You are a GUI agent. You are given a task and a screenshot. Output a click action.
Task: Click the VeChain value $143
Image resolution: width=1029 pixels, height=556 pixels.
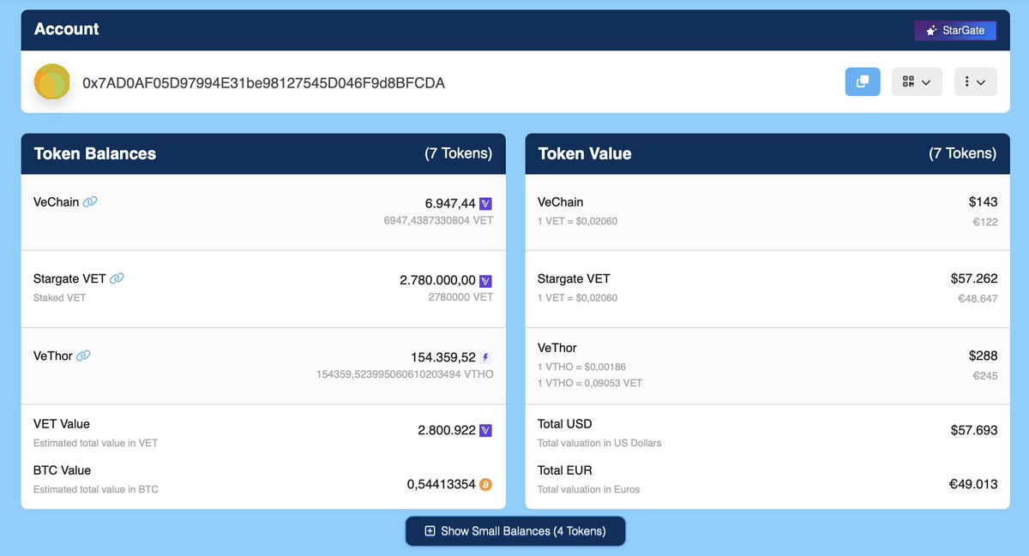(983, 202)
